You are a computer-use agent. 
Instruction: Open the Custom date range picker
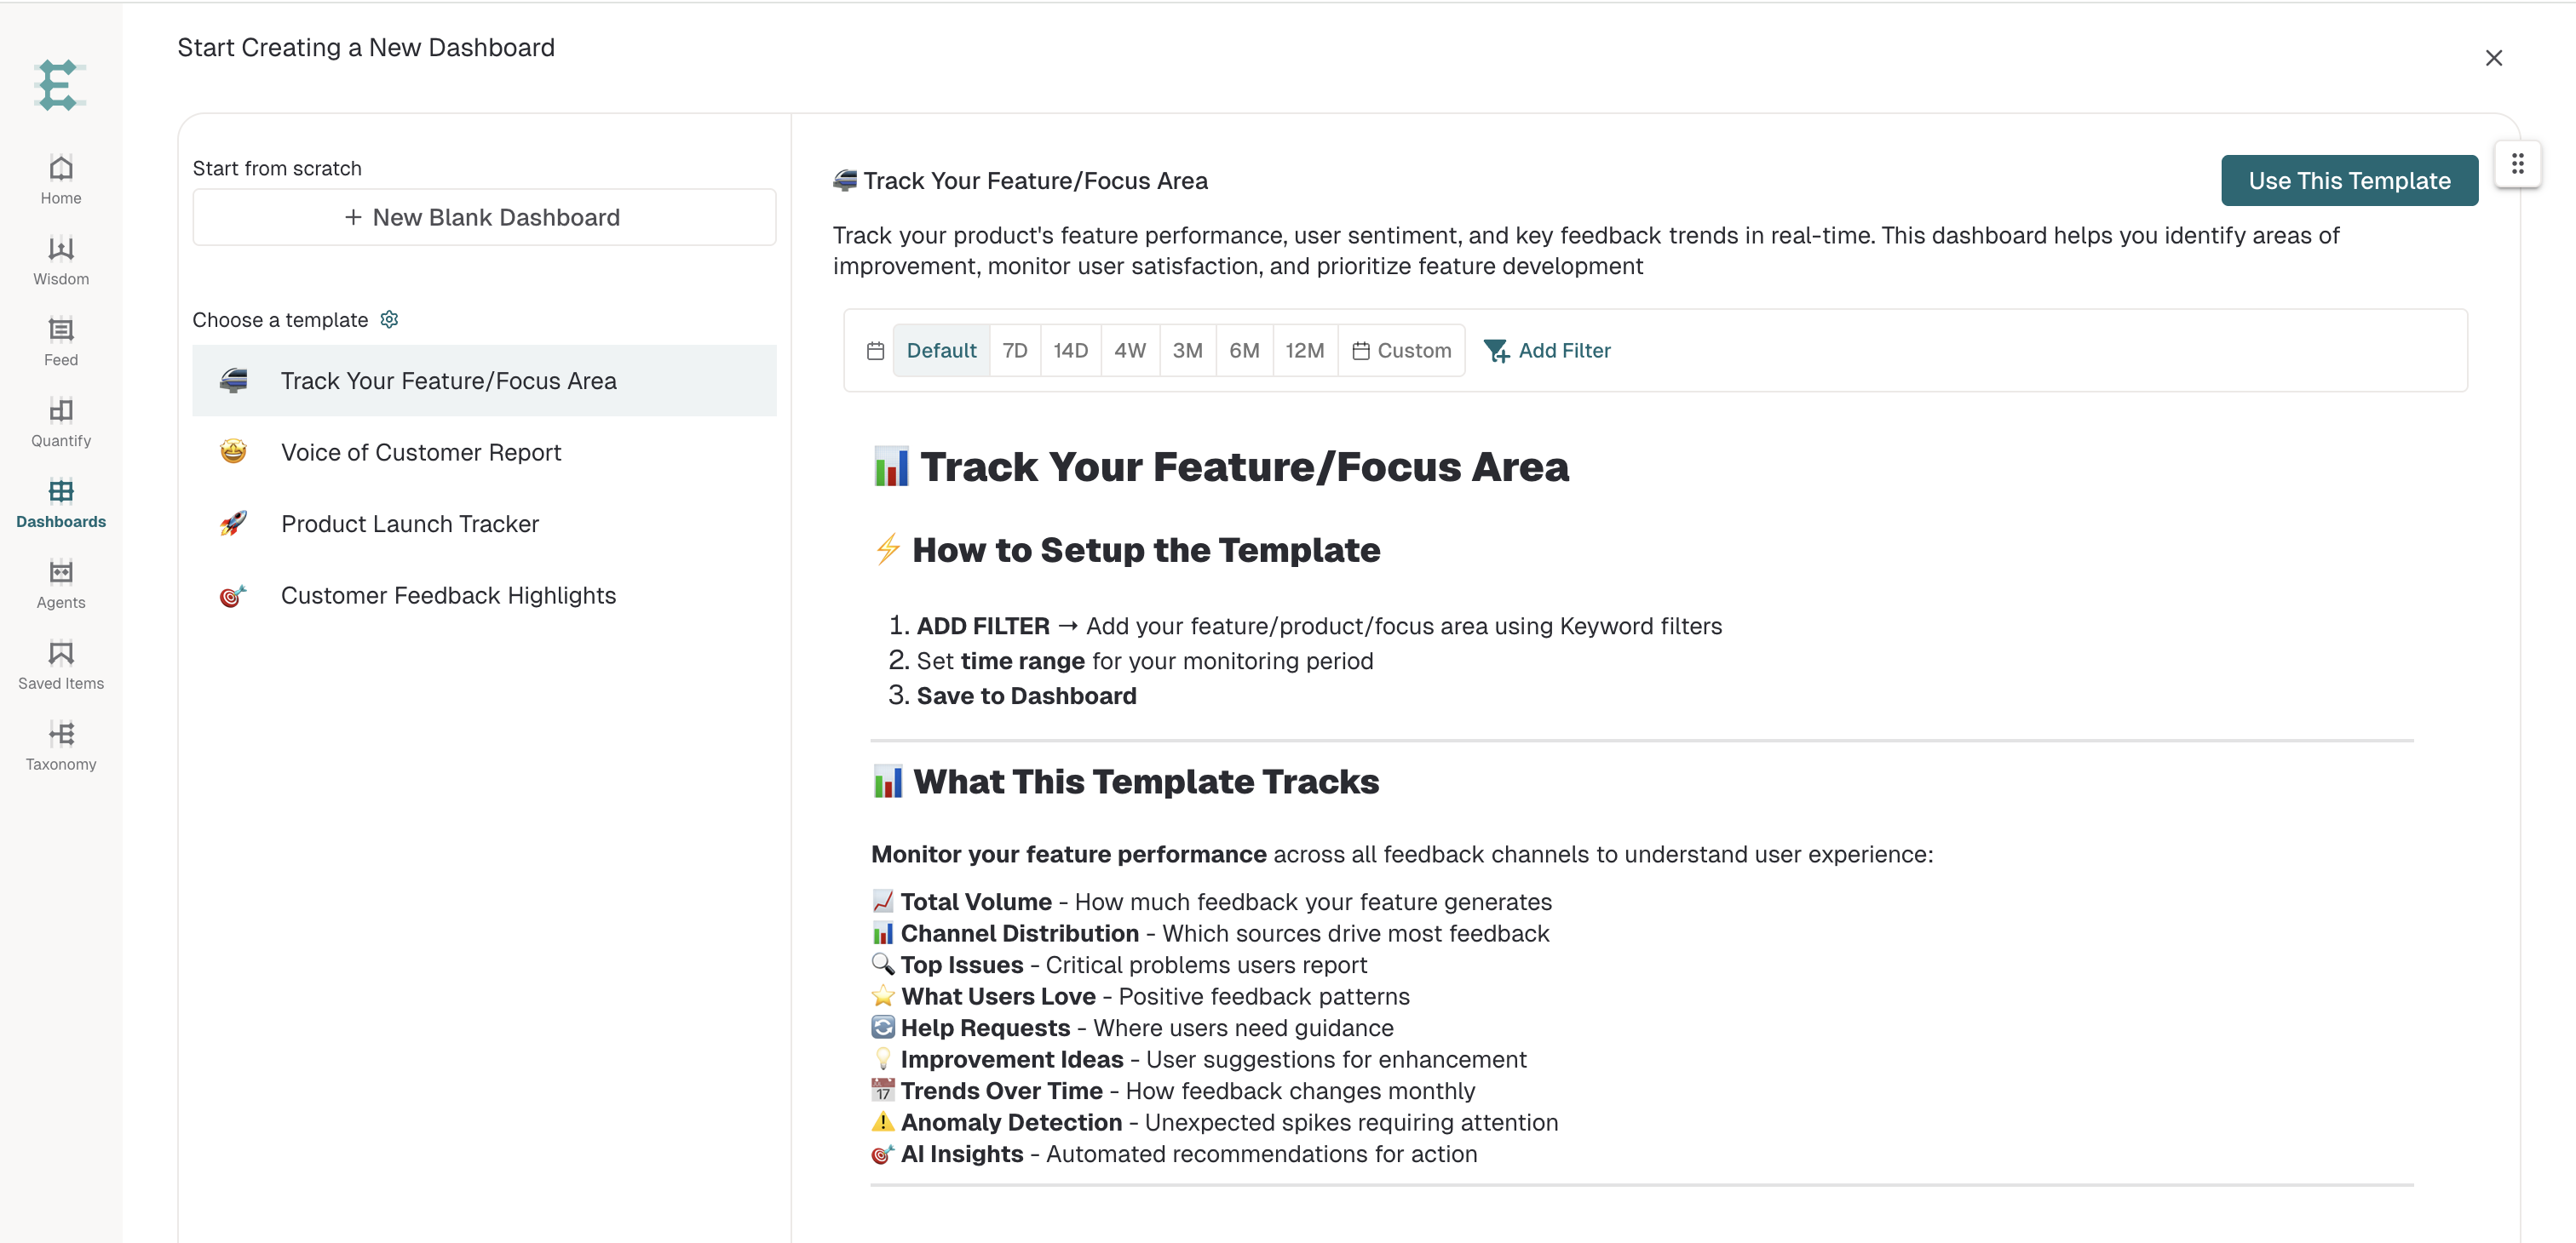click(1401, 351)
